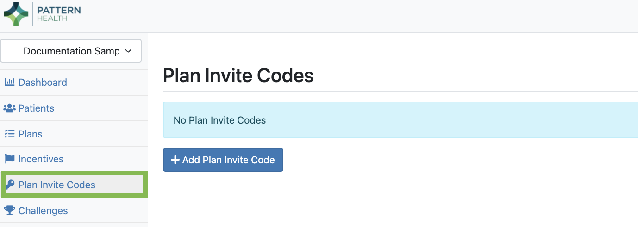Open the Dashboard menu item

[43, 83]
